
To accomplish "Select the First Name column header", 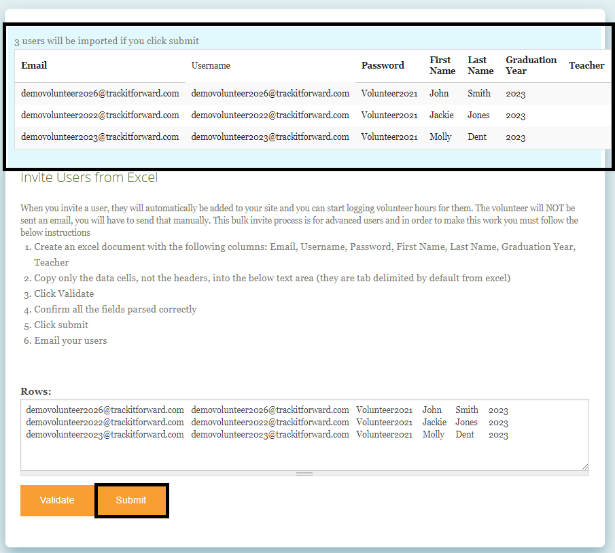I will (x=442, y=65).
